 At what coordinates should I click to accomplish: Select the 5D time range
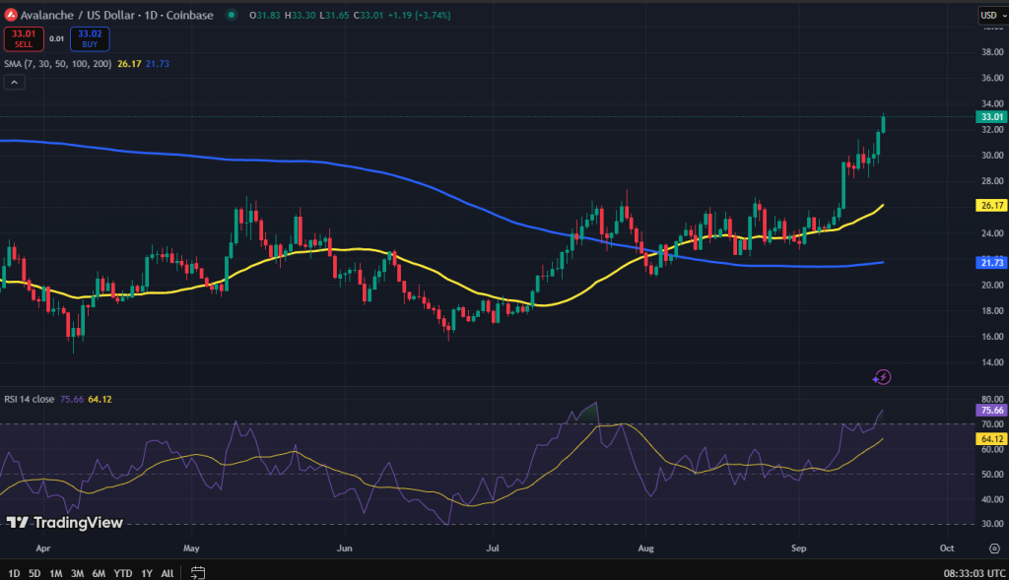pyautogui.click(x=35, y=573)
